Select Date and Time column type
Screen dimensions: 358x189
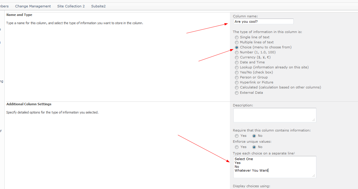[x=237, y=63]
